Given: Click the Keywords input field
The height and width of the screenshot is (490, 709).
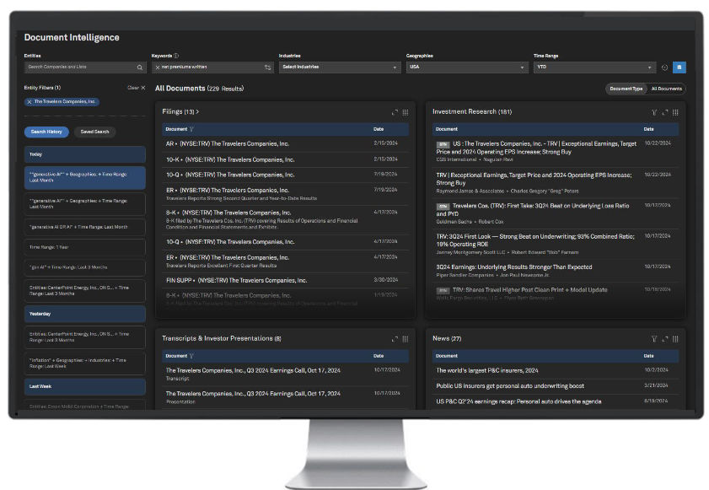Looking at the screenshot, I should point(212,67).
